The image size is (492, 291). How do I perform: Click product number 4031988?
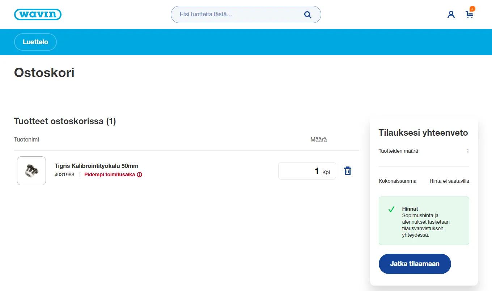point(64,175)
